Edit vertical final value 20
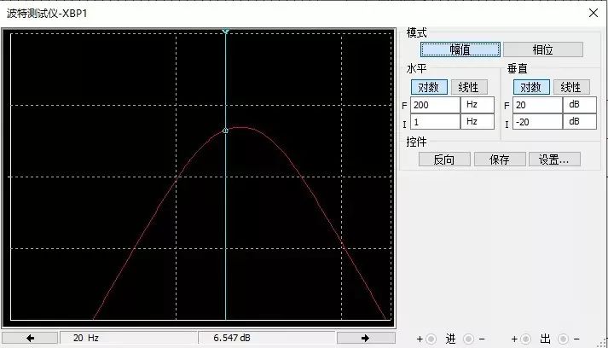Screen dimensions: 608x348 coord(537,105)
